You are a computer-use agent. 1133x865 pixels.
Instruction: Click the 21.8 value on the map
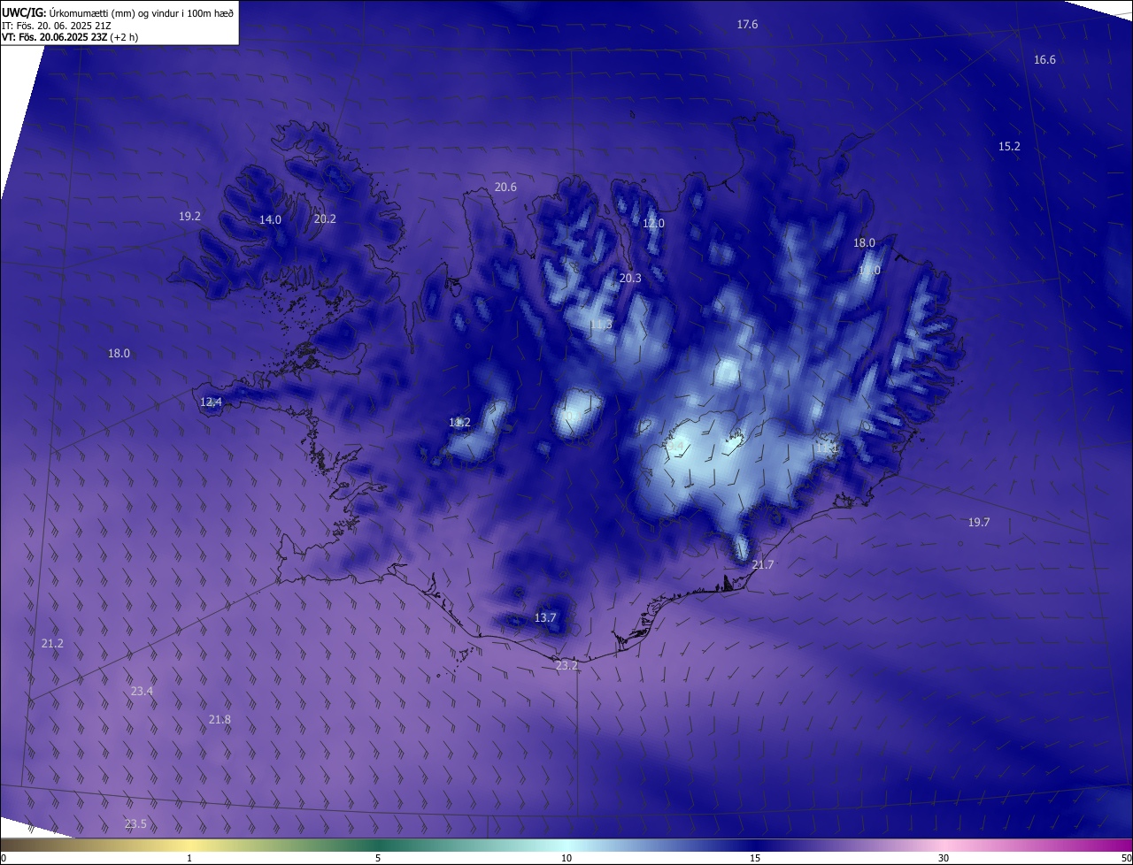[x=220, y=720]
